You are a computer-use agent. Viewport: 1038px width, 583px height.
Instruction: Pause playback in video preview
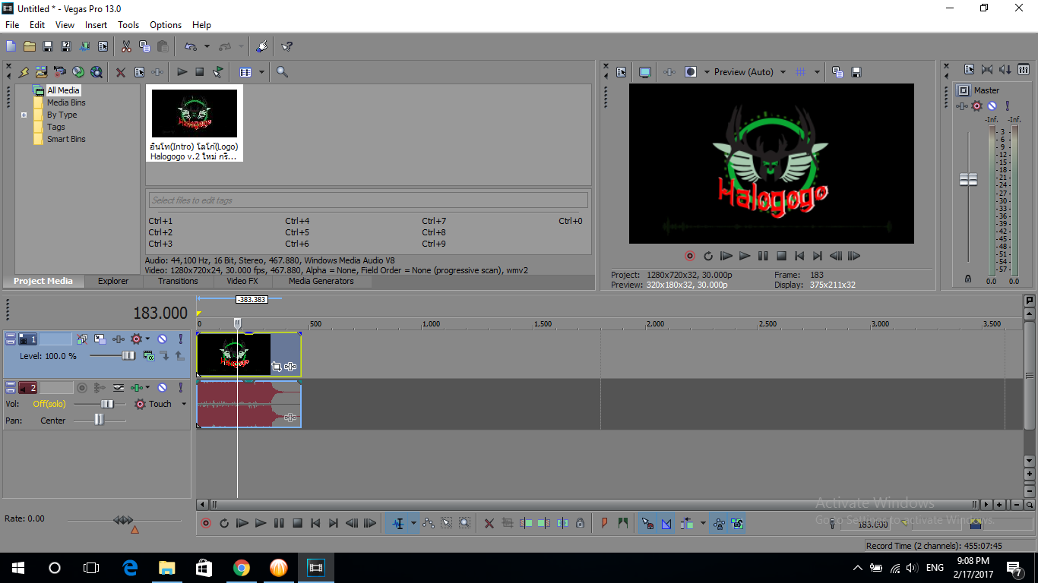pos(763,256)
